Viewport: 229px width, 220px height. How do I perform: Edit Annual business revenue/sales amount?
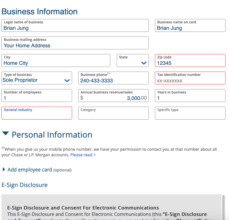113,96
